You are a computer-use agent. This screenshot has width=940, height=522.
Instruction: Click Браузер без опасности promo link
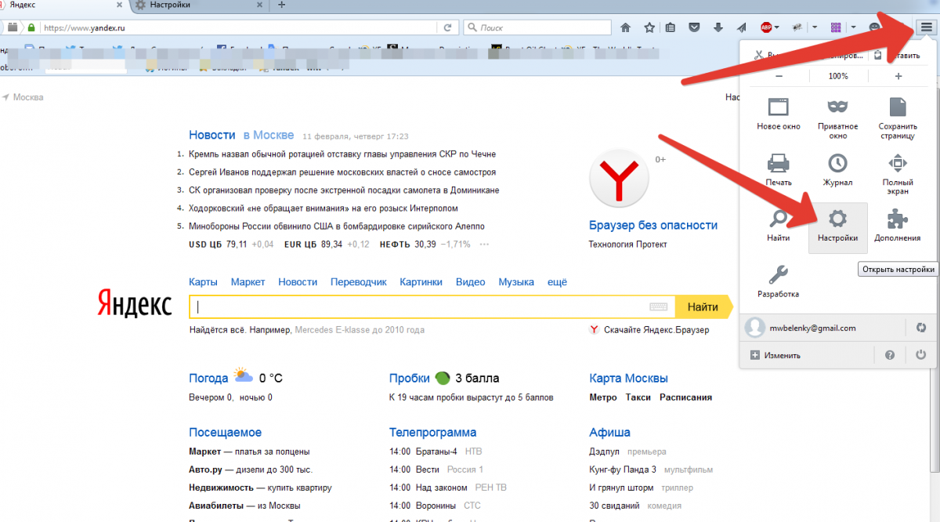tap(653, 225)
